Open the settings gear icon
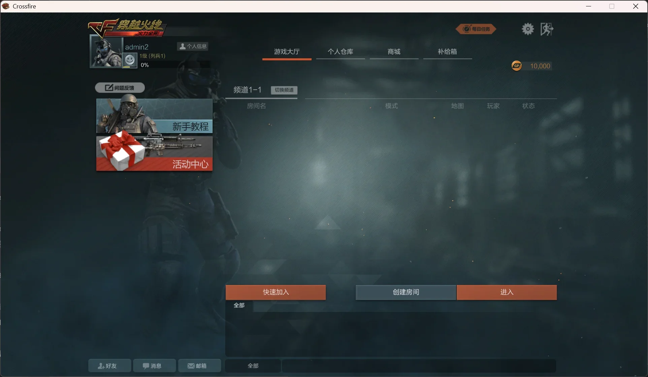The width and height of the screenshot is (648, 377). click(x=528, y=29)
